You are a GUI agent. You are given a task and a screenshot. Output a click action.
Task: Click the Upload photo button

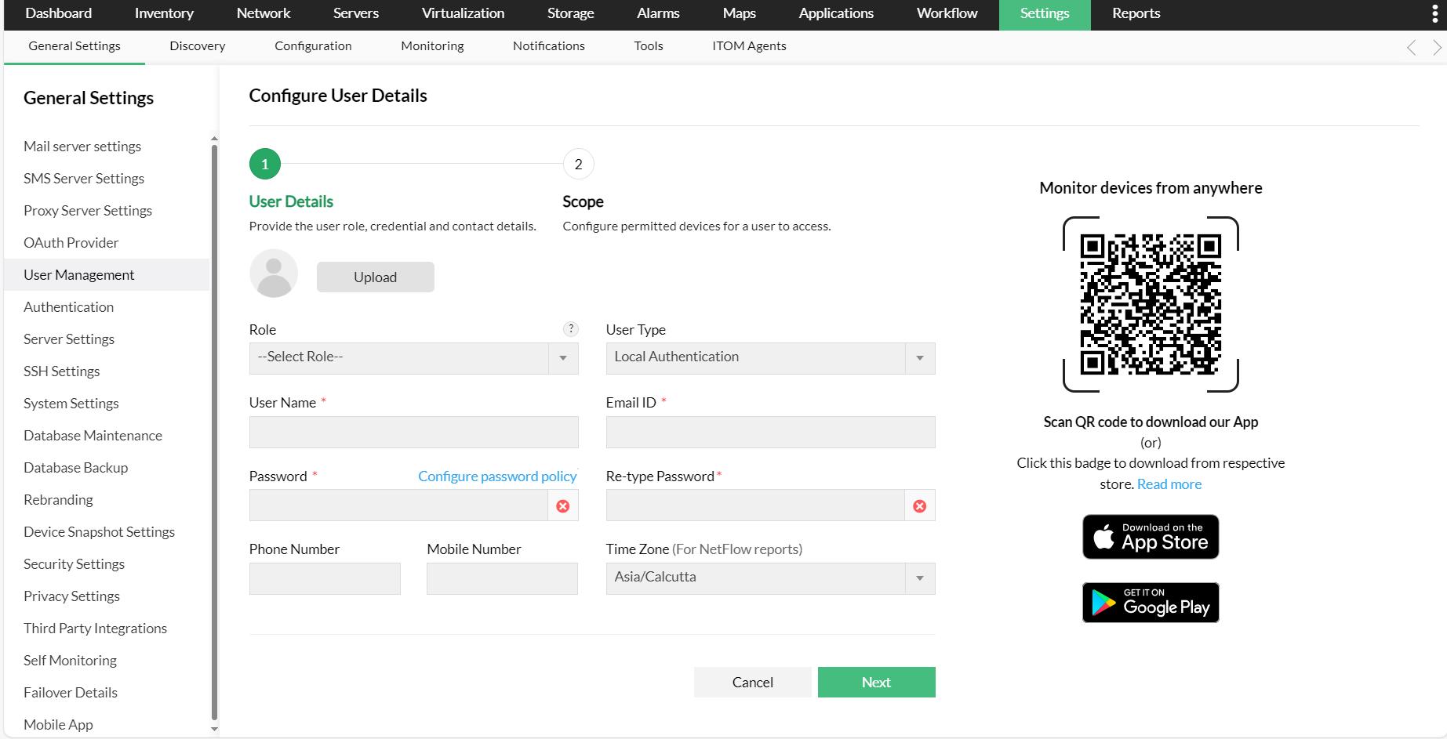pyautogui.click(x=375, y=277)
